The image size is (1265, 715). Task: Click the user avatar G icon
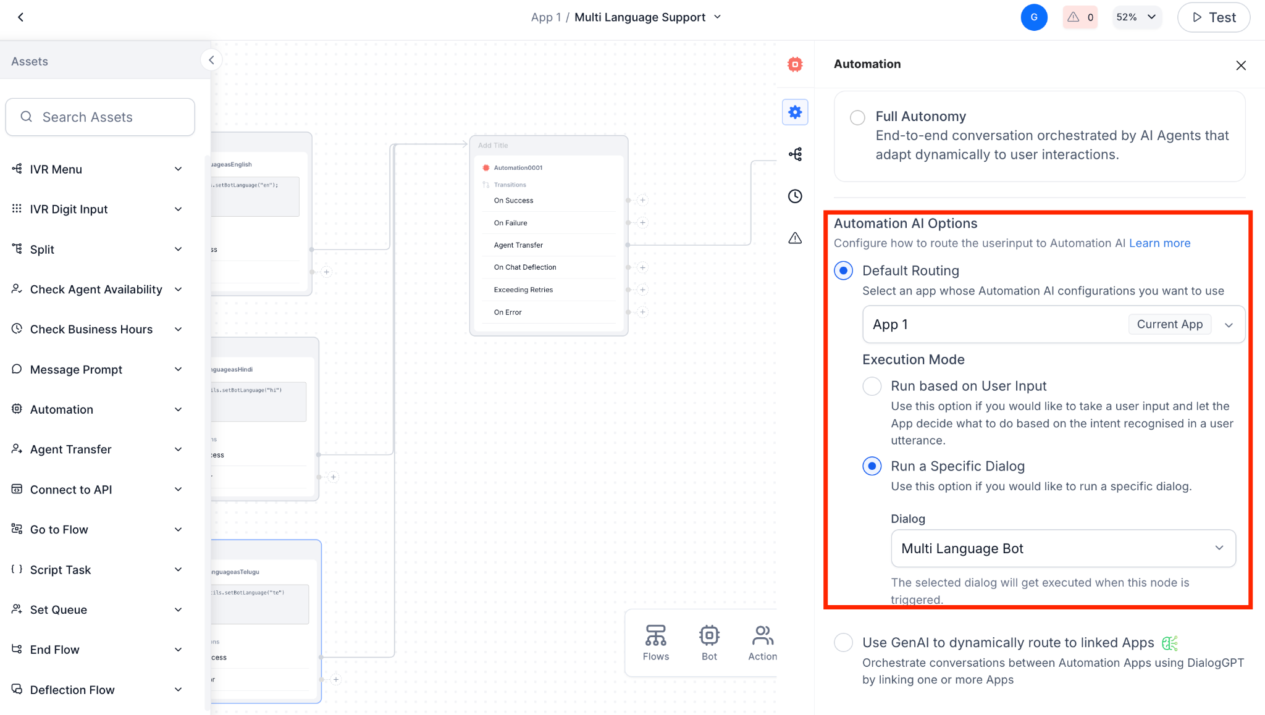(x=1034, y=17)
